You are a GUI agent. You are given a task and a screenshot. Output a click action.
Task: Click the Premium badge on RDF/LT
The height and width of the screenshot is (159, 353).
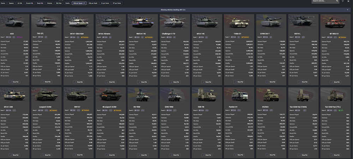pyautogui.click(x=85, y=110)
